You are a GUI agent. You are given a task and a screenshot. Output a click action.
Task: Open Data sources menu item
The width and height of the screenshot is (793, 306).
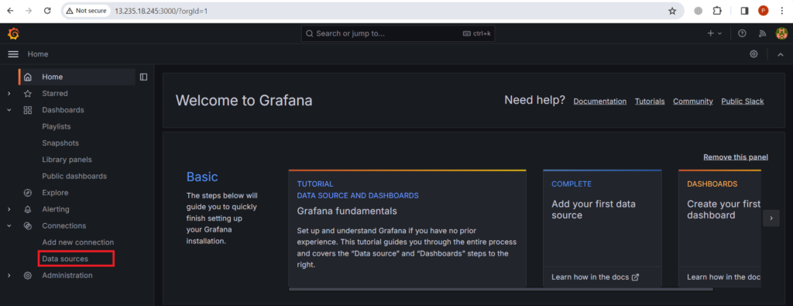click(x=65, y=259)
